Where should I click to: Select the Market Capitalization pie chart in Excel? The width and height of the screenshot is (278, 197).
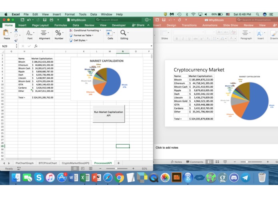pos(107,79)
